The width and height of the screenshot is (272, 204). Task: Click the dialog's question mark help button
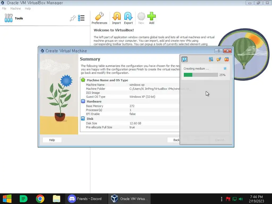tap(219, 51)
